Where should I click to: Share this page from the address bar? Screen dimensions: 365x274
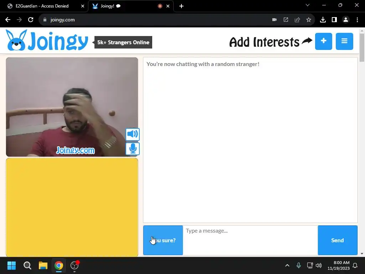[x=297, y=20]
